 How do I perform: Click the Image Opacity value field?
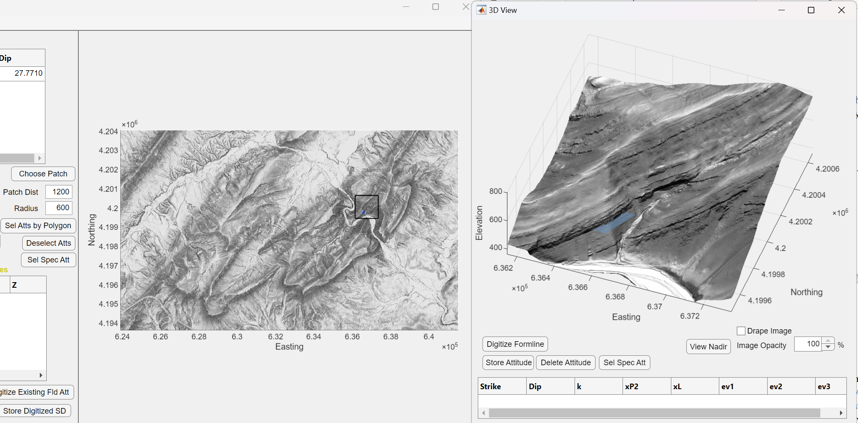point(807,344)
